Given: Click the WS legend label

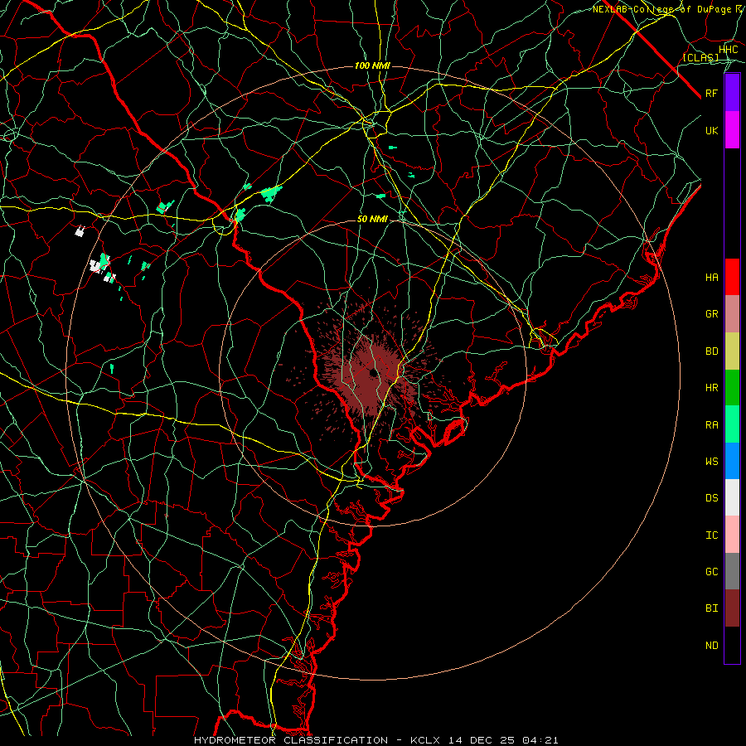Looking at the screenshot, I should pos(711,462).
